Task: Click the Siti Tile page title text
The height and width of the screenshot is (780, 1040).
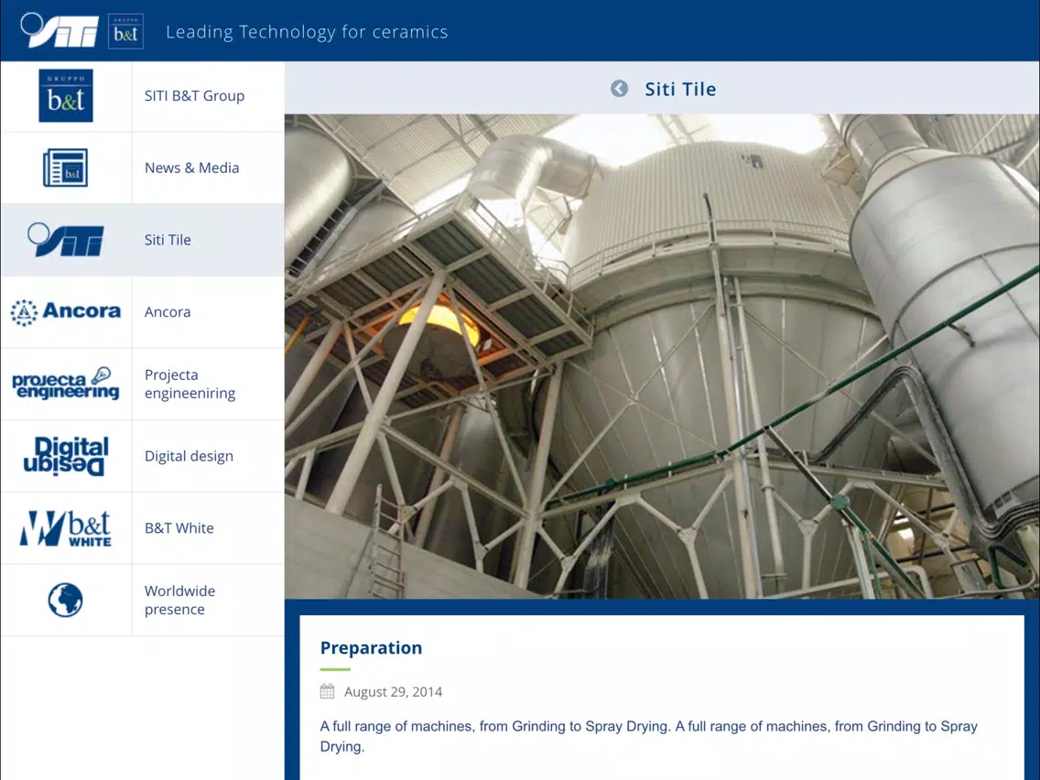Action: pyautogui.click(x=680, y=89)
